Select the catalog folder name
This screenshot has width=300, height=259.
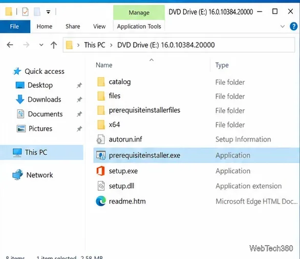pyautogui.click(x=120, y=82)
